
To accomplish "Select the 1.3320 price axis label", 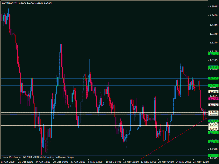I will tap(213, 34).
